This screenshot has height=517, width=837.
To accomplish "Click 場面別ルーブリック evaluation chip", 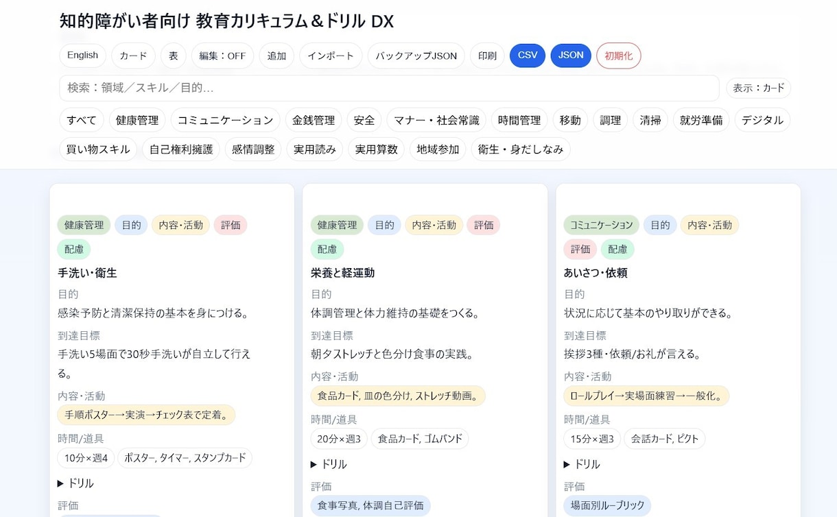I will click(607, 506).
